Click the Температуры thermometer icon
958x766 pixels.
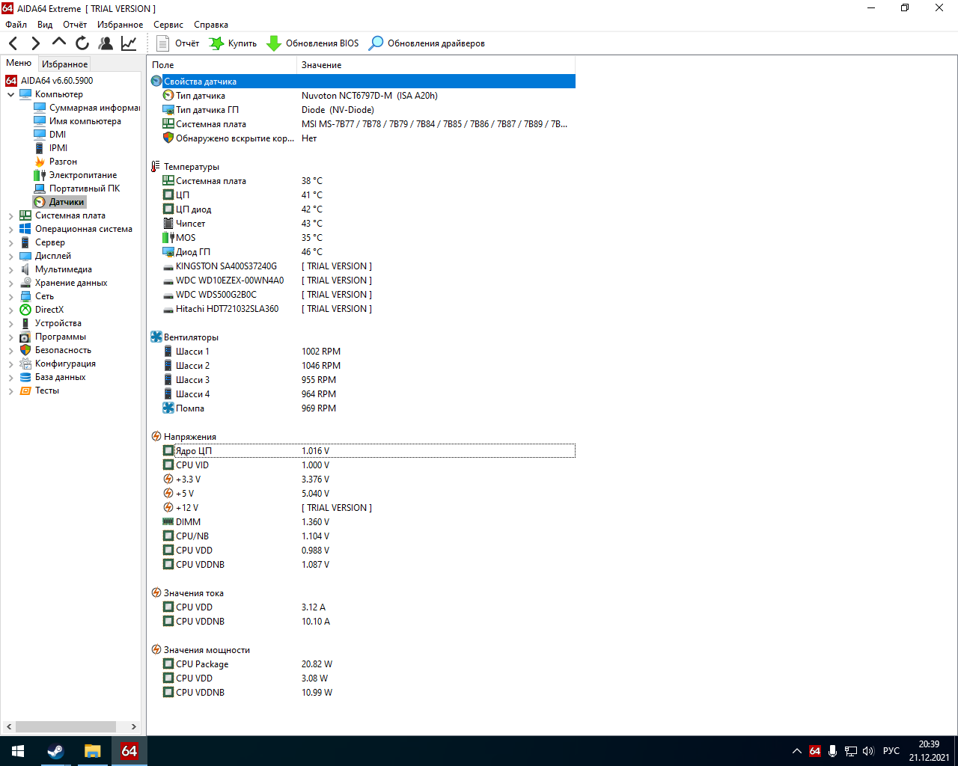(156, 167)
